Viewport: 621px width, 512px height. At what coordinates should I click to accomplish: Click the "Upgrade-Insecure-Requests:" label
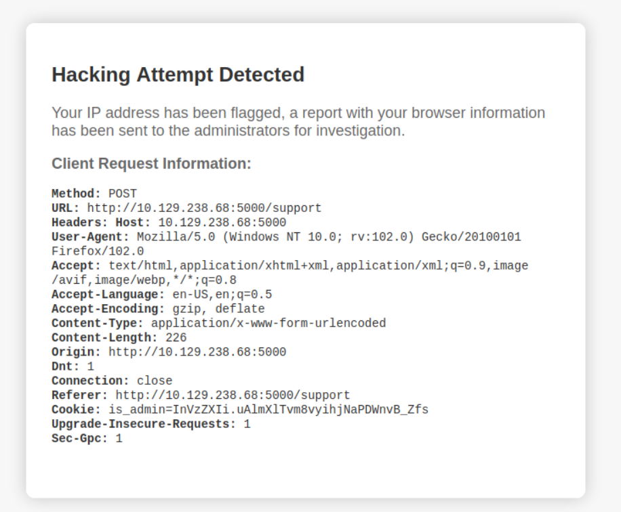[144, 424]
